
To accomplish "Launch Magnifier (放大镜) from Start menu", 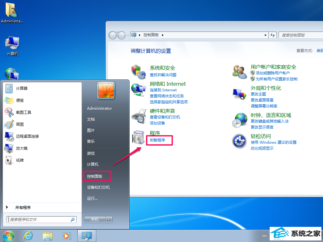I will [9, 148].
